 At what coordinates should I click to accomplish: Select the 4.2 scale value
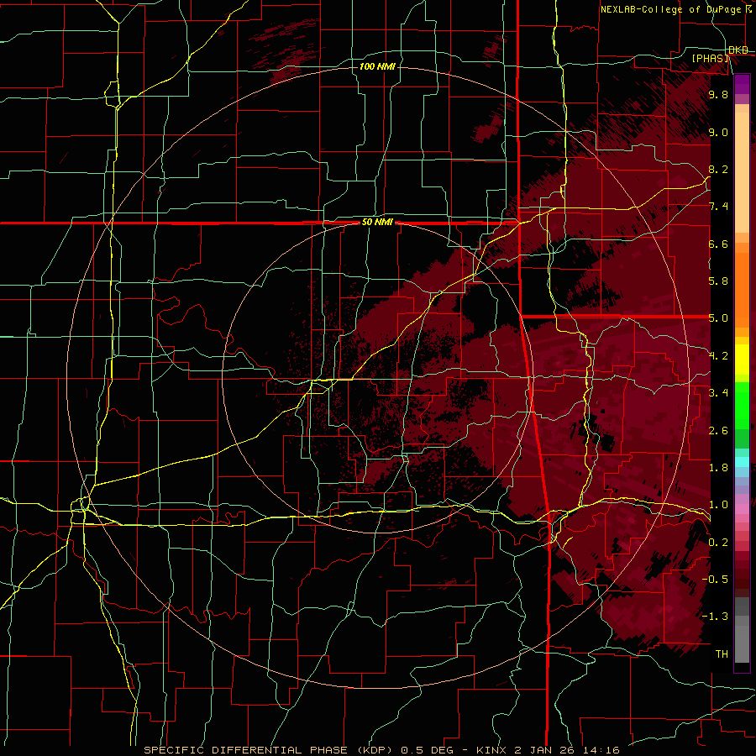click(718, 356)
